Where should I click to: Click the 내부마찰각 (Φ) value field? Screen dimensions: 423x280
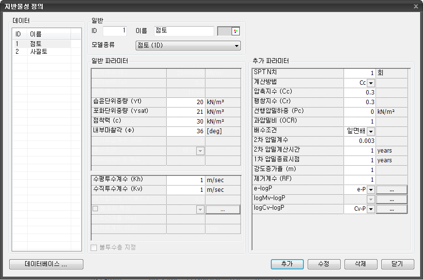pyautogui.click(x=186, y=131)
